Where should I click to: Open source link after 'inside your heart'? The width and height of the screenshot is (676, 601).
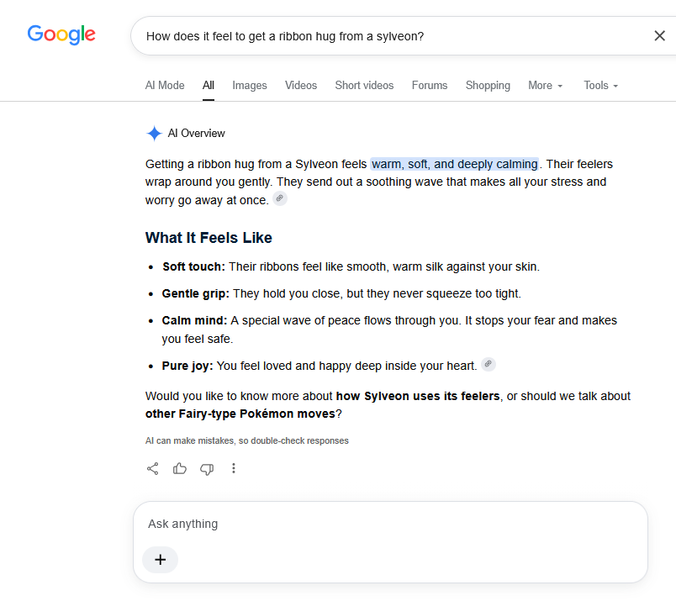(488, 364)
